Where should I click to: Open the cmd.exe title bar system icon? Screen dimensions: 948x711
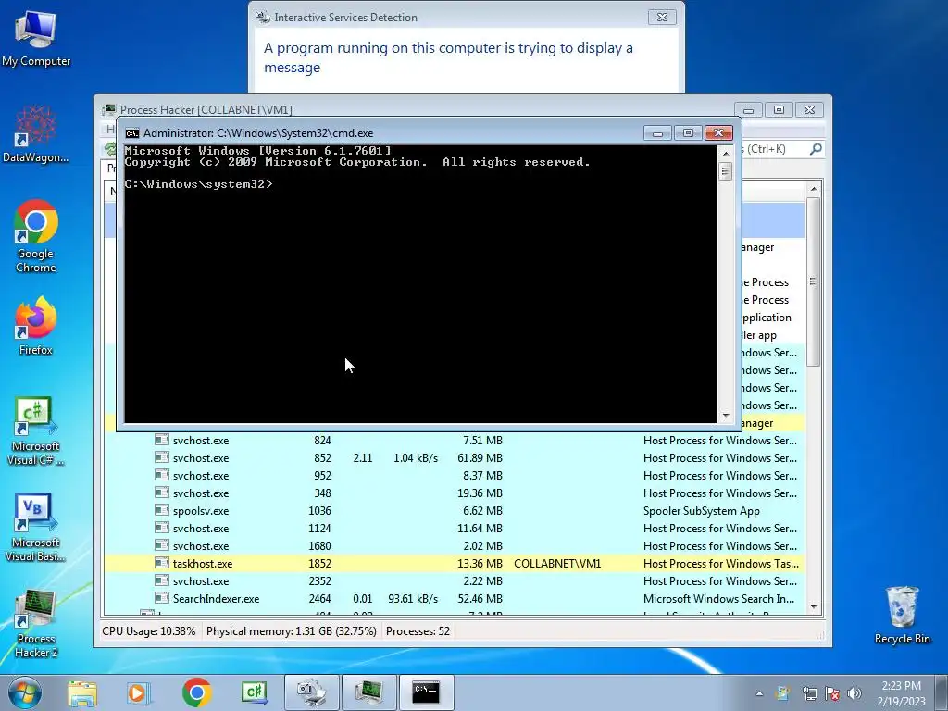pyautogui.click(x=131, y=133)
